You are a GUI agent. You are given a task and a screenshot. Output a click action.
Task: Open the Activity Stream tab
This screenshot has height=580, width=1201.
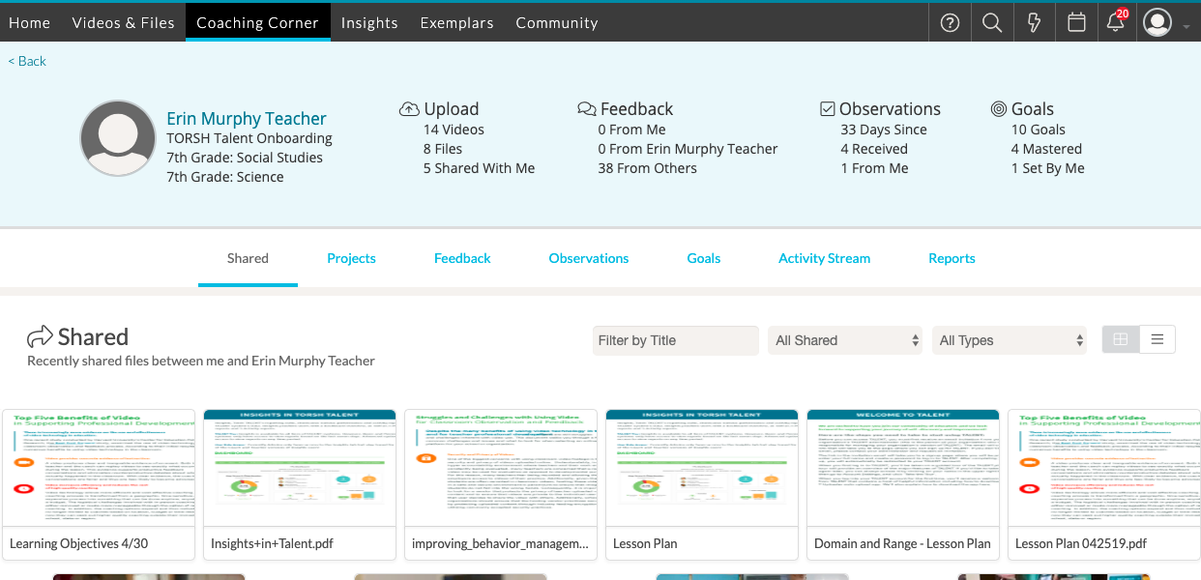824,258
